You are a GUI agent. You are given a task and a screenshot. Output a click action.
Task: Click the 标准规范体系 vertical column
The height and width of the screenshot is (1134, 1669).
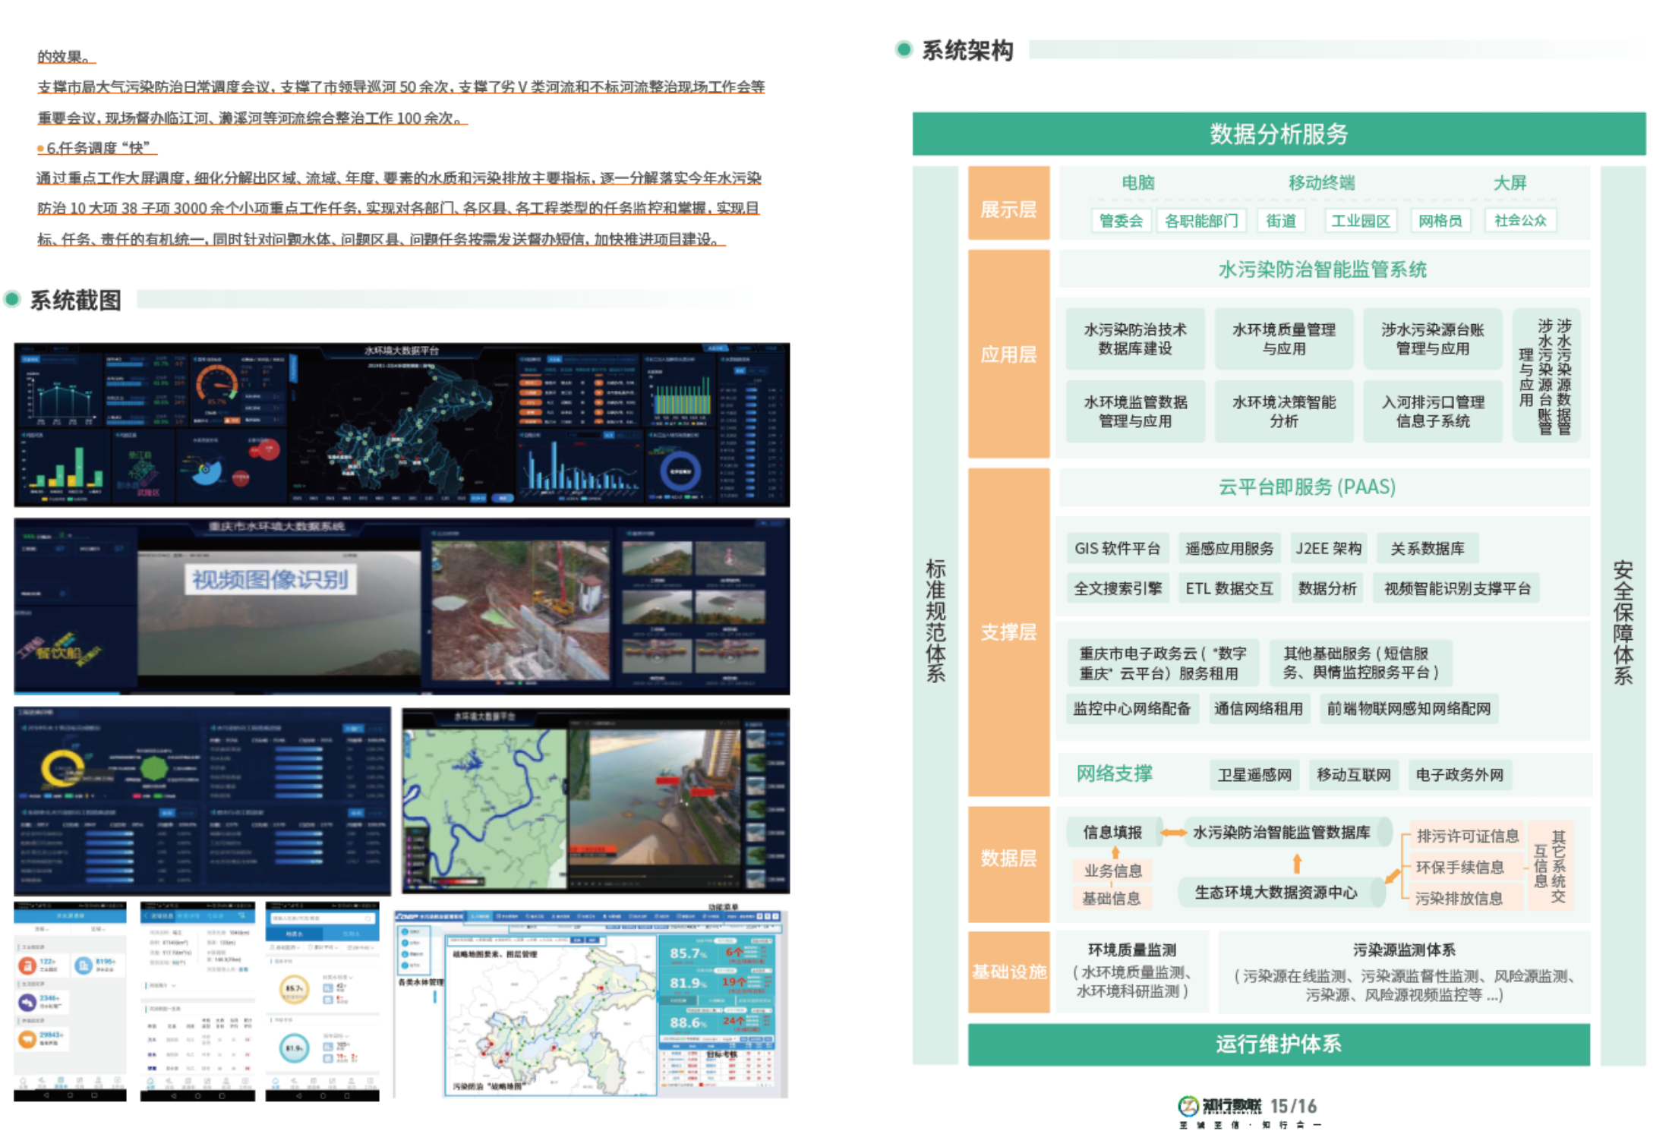tap(935, 616)
